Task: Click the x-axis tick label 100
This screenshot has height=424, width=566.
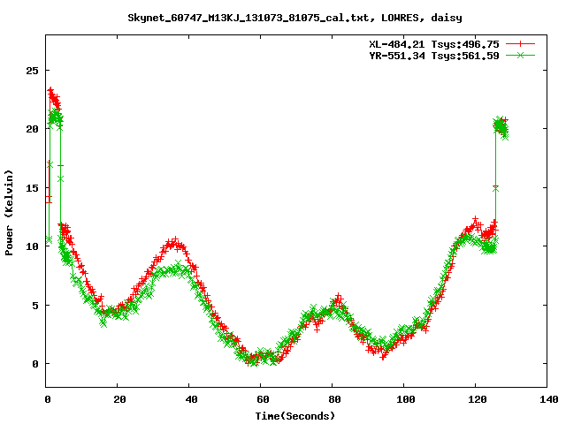Action: point(406,399)
